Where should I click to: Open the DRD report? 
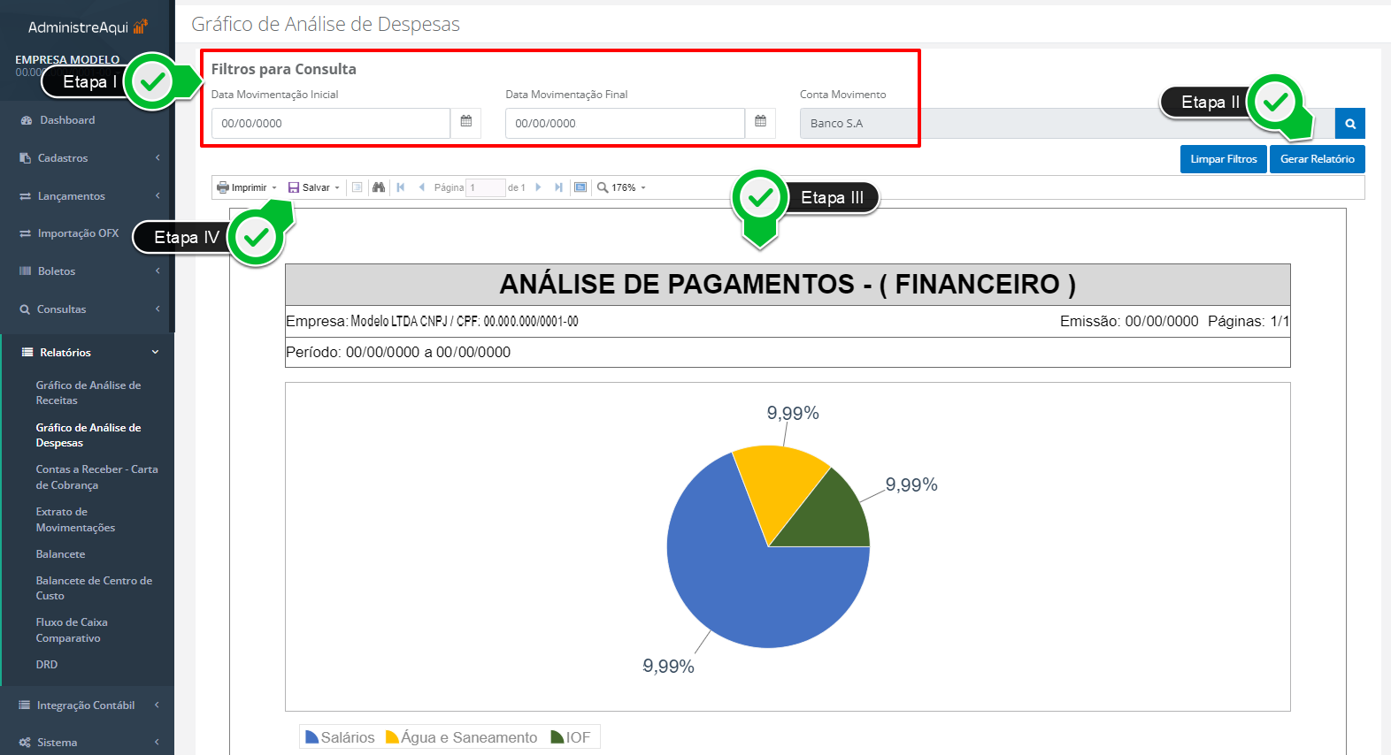coord(47,665)
